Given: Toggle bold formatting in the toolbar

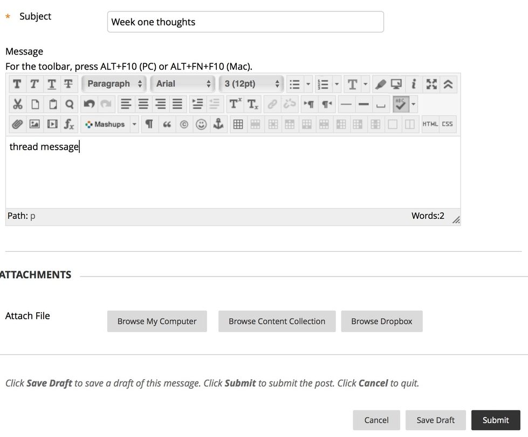Looking at the screenshot, I should click(x=17, y=84).
